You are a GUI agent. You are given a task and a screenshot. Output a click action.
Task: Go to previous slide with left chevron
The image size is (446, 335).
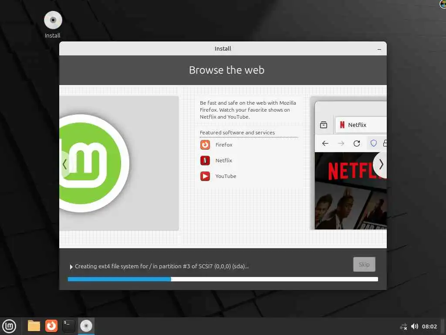pyautogui.click(x=65, y=164)
